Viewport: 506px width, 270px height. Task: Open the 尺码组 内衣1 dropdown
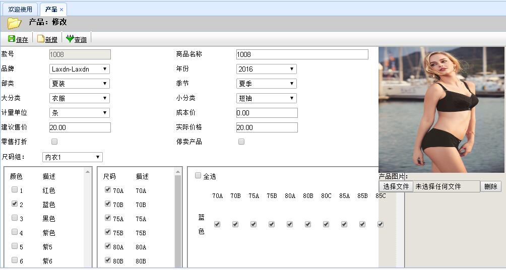72,157
